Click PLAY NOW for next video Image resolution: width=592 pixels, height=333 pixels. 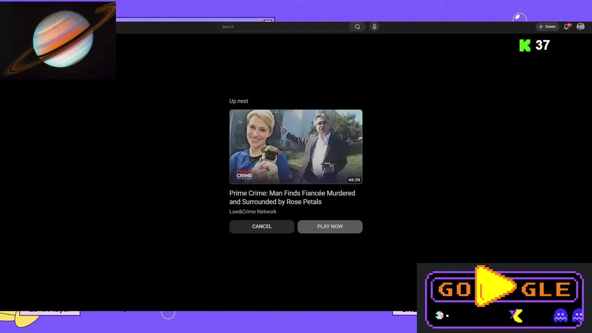click(330, 227)
